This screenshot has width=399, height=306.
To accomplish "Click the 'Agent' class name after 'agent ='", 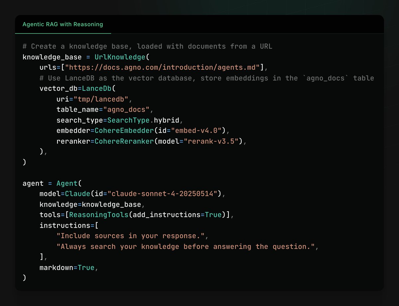I will click(67, 183).
